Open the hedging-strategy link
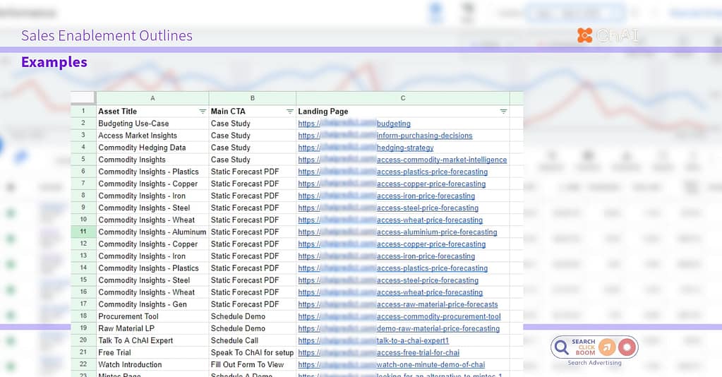Image resolution: width=722 pixels, height=377 pixels. [405, 148]
